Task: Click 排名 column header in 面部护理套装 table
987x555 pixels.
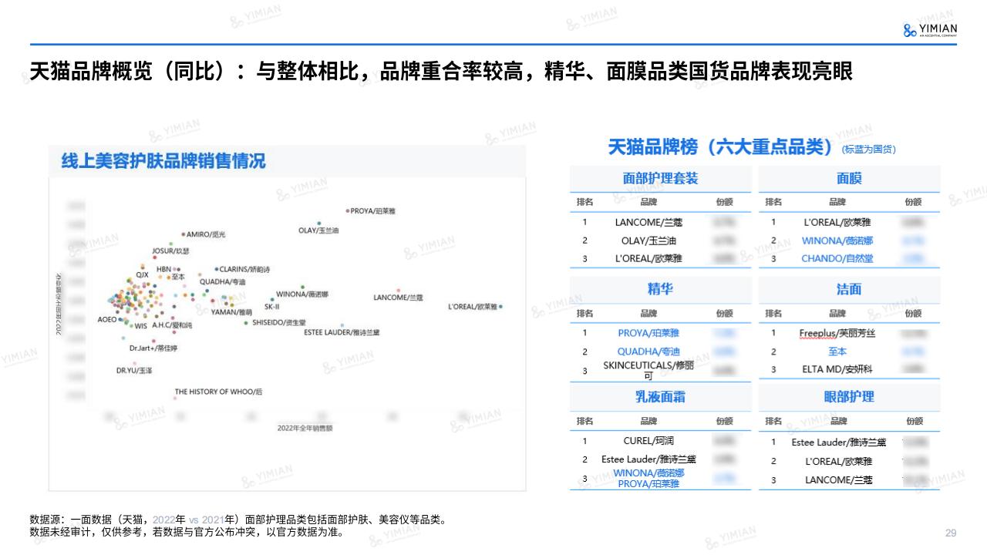Action: (584, 202)
